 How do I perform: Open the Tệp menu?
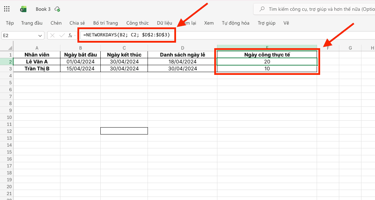(10, 23)
